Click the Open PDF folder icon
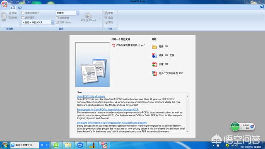This screenshot has width=265, height=149. point(154,47)
